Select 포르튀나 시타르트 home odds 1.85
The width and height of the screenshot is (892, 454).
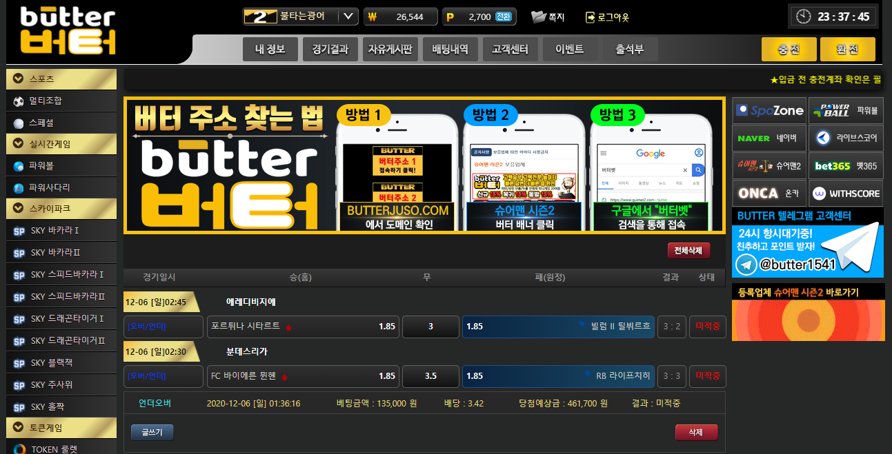click(x=303, y=327)
